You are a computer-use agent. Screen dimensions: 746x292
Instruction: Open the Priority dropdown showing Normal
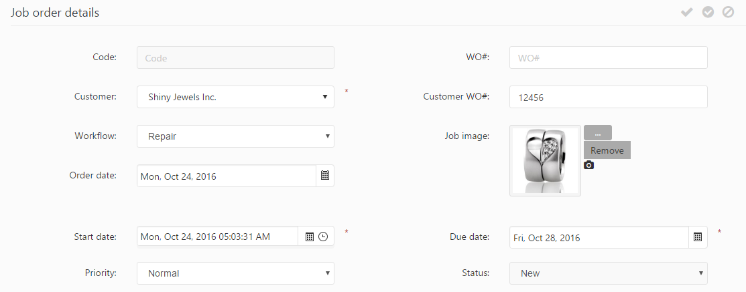pos(235,273)
